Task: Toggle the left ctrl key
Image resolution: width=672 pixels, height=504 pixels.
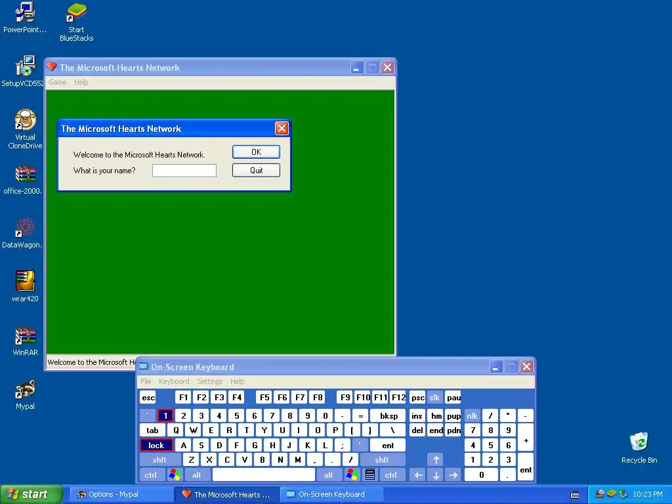Action: (x=151, y=475)
